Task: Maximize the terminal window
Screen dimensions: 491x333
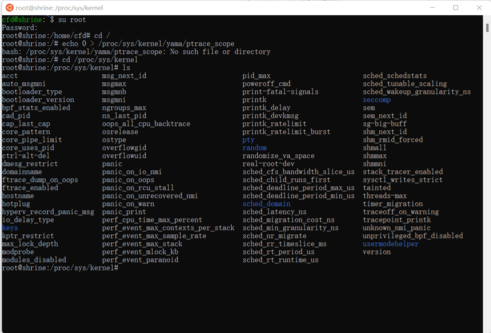Action: click(x=456, y=8)
